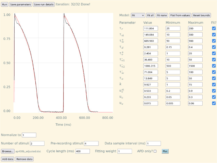This screenshot has width=217, height=163.
Task: Disable fitting for the uv parameter
Action: 214,103
